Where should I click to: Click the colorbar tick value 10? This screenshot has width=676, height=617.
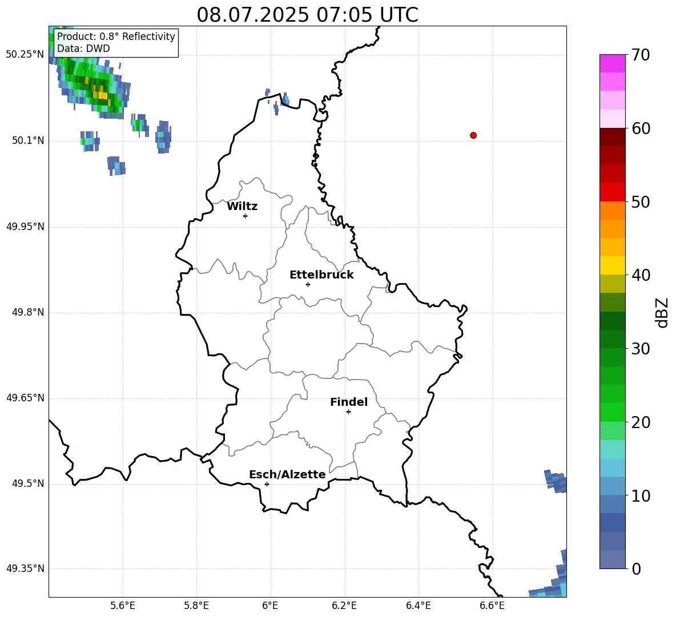point(641,495)
